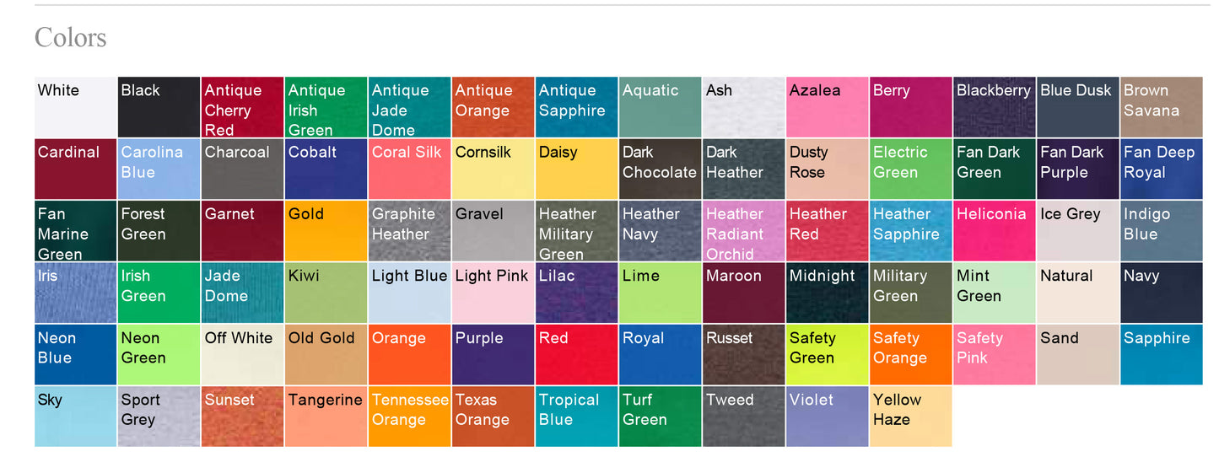Image resolution: width=1219 pixels, height=457 pixels.
Task: Click the Dark Chocolate swatch
Action: 661,169
